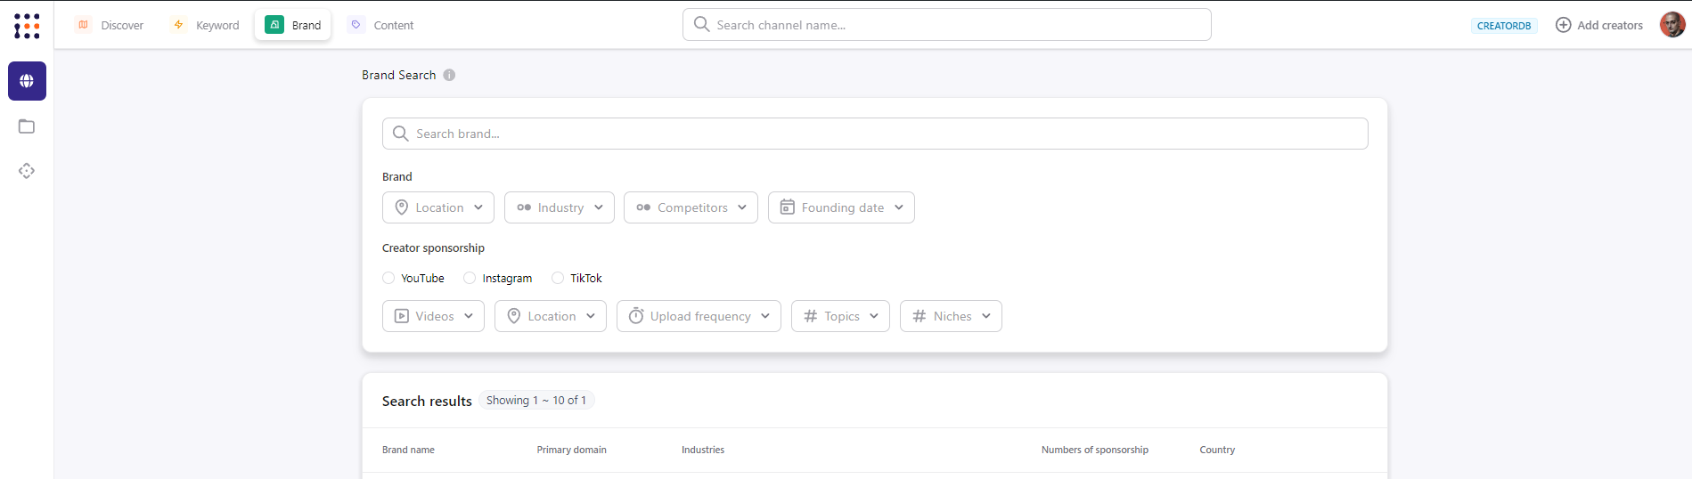Open the folder icon in the sidebar

click(27, 126)
